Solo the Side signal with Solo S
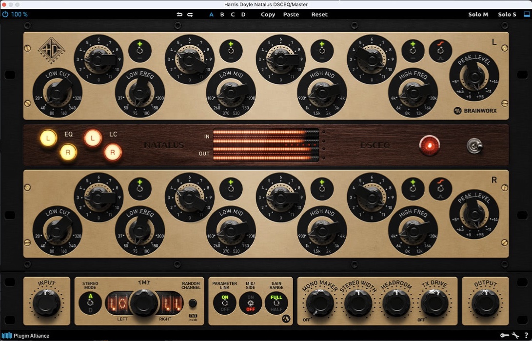Image resolution: width=532 pixels, height=341 pixels. pos(507,14)
